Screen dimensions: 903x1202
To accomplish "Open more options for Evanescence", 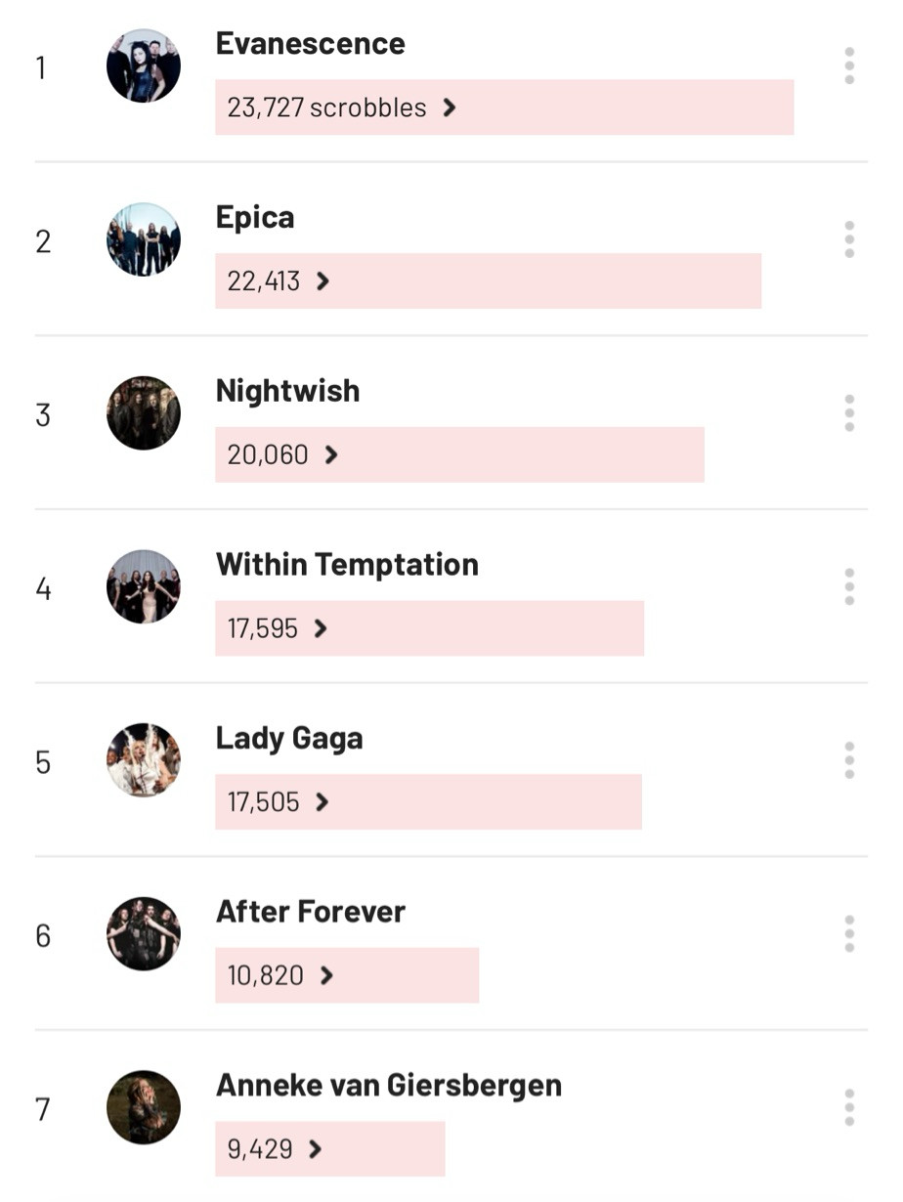I will 849,65.
